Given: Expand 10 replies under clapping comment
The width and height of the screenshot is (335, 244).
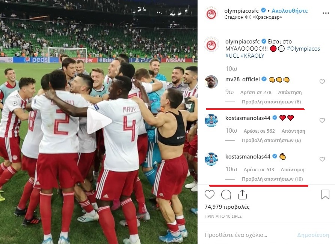Looking at the screenshot, I should 272,179.
